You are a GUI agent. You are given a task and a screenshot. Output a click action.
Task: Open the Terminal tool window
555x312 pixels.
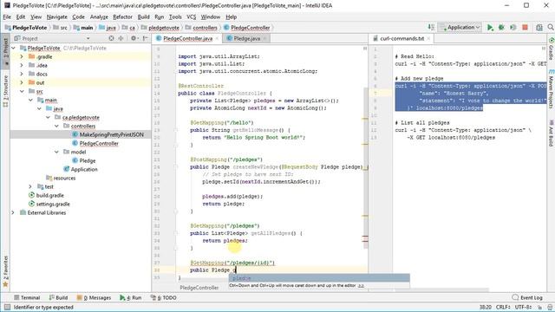click(27, 298)
